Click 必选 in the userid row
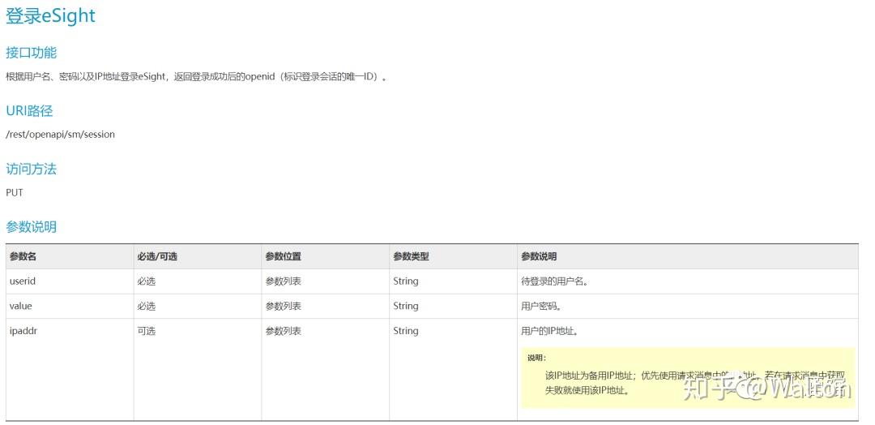 coord(146,281)
